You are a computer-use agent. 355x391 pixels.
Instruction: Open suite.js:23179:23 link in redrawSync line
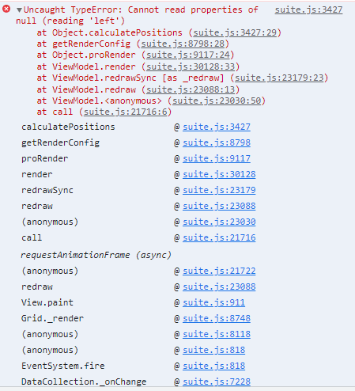point(279,78)
